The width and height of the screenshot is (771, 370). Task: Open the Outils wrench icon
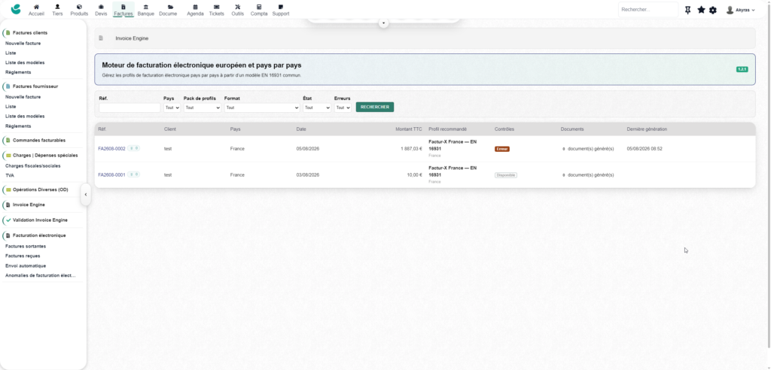coord(237,7)
